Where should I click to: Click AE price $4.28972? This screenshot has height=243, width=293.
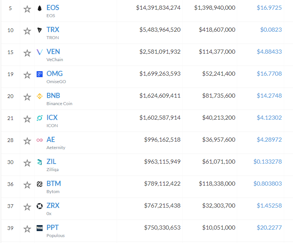[269, 139]
